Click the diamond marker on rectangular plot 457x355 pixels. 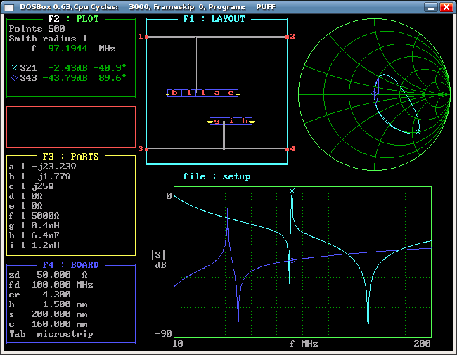pos(292,260)
